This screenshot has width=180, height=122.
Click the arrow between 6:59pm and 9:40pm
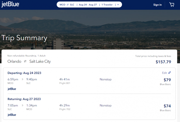(x=23, y=79)
